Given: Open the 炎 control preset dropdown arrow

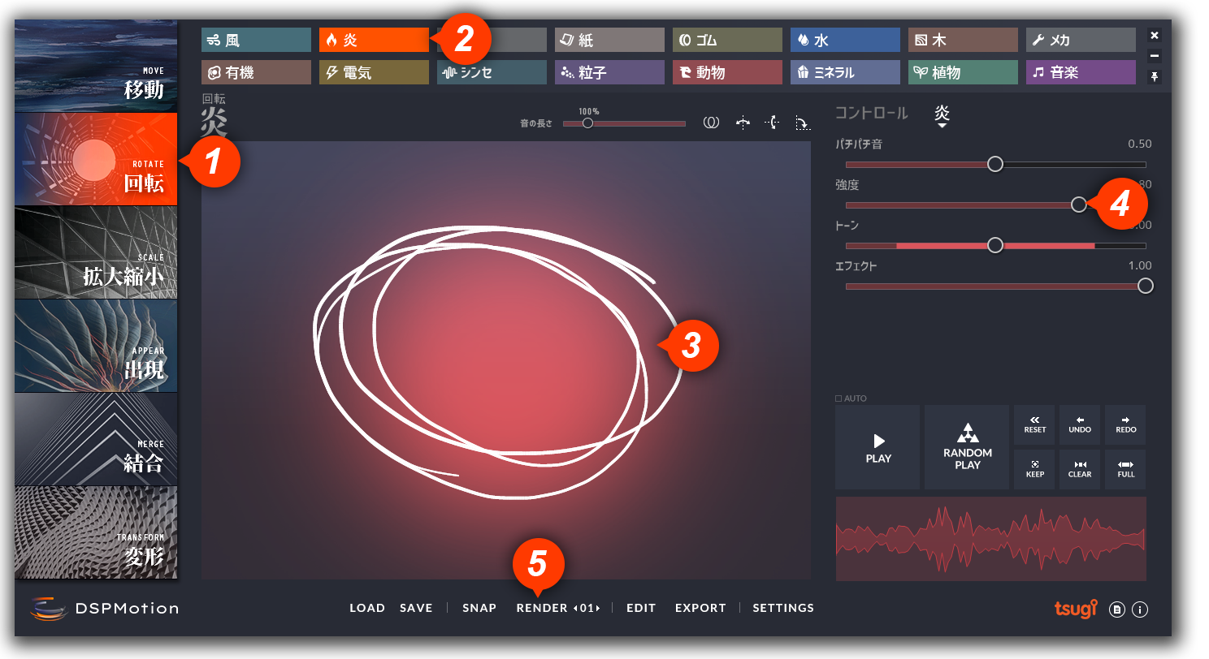Looking at the screenshot, I should [942, 126].
